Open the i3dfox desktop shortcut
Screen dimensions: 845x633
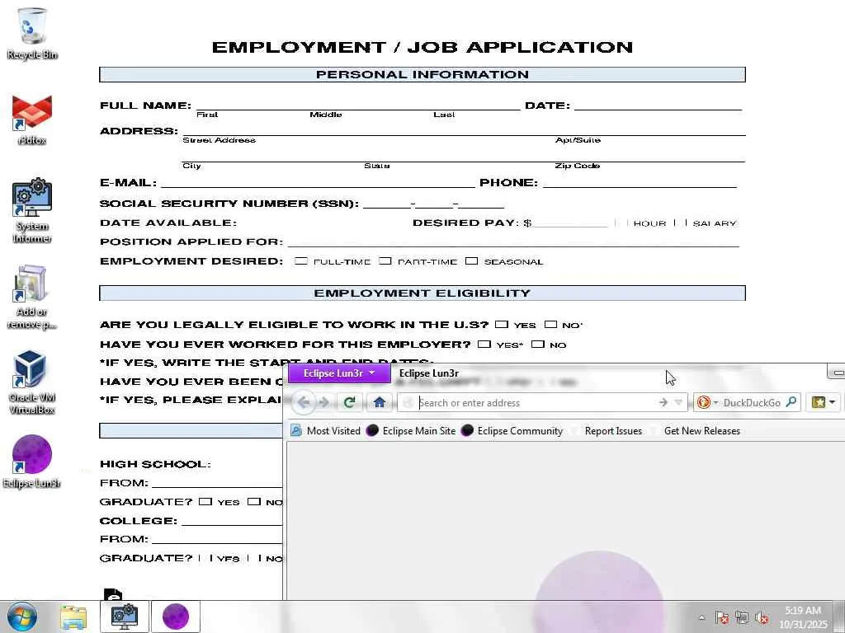[32, 120]
